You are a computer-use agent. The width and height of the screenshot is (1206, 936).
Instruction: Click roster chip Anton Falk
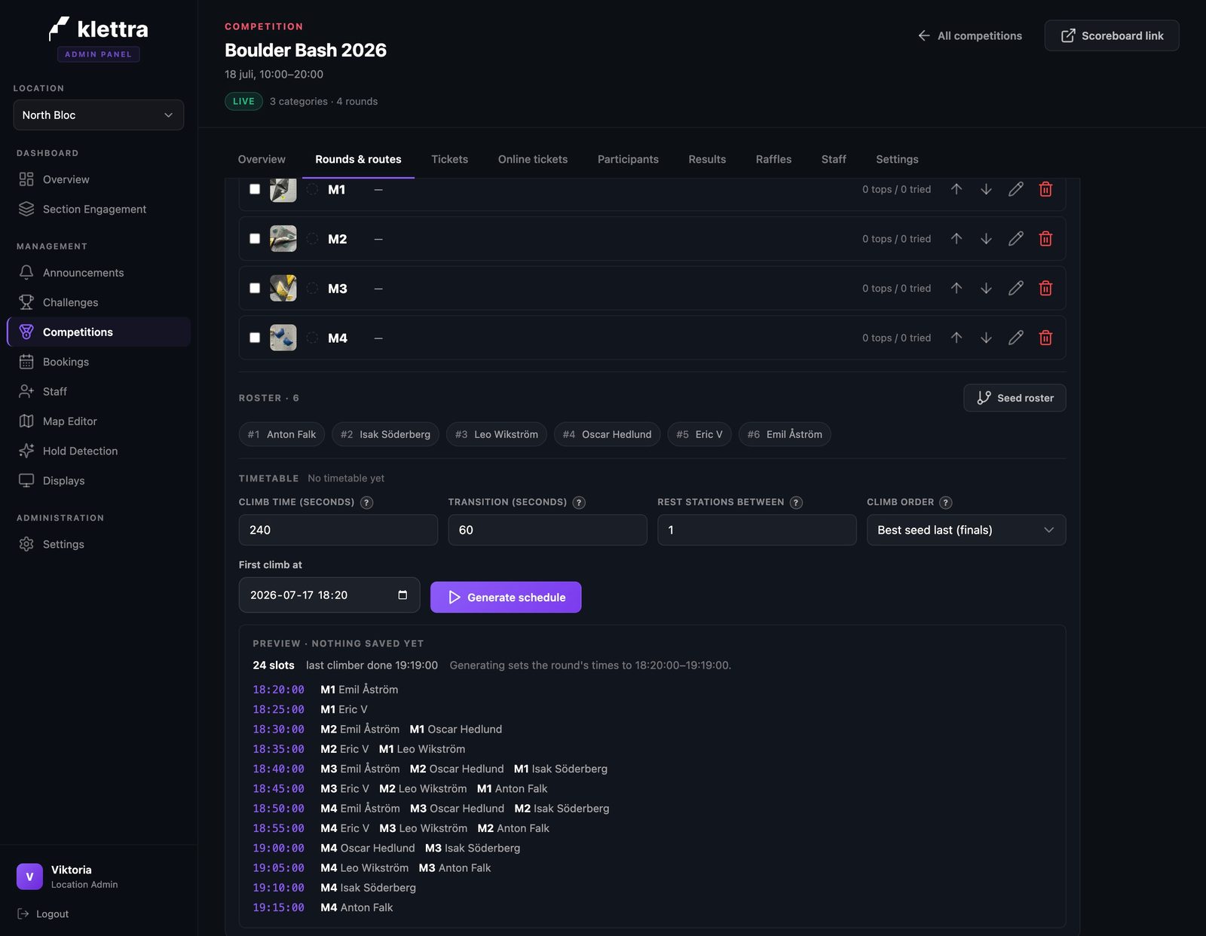tap(282, 434)
